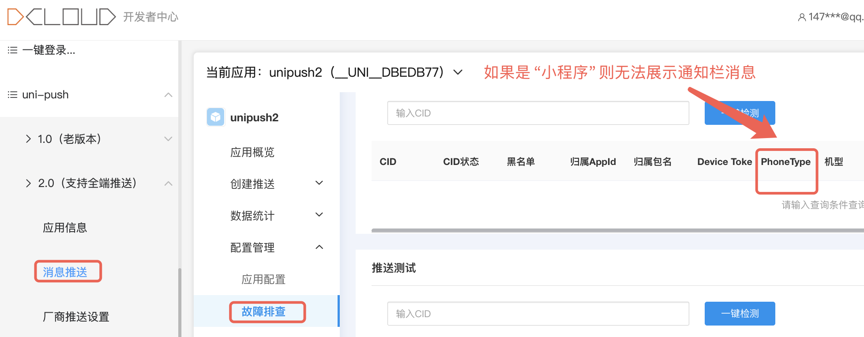Click the PhoneType column header
Screen dimensions: 864x337
[x=786, y=162]
